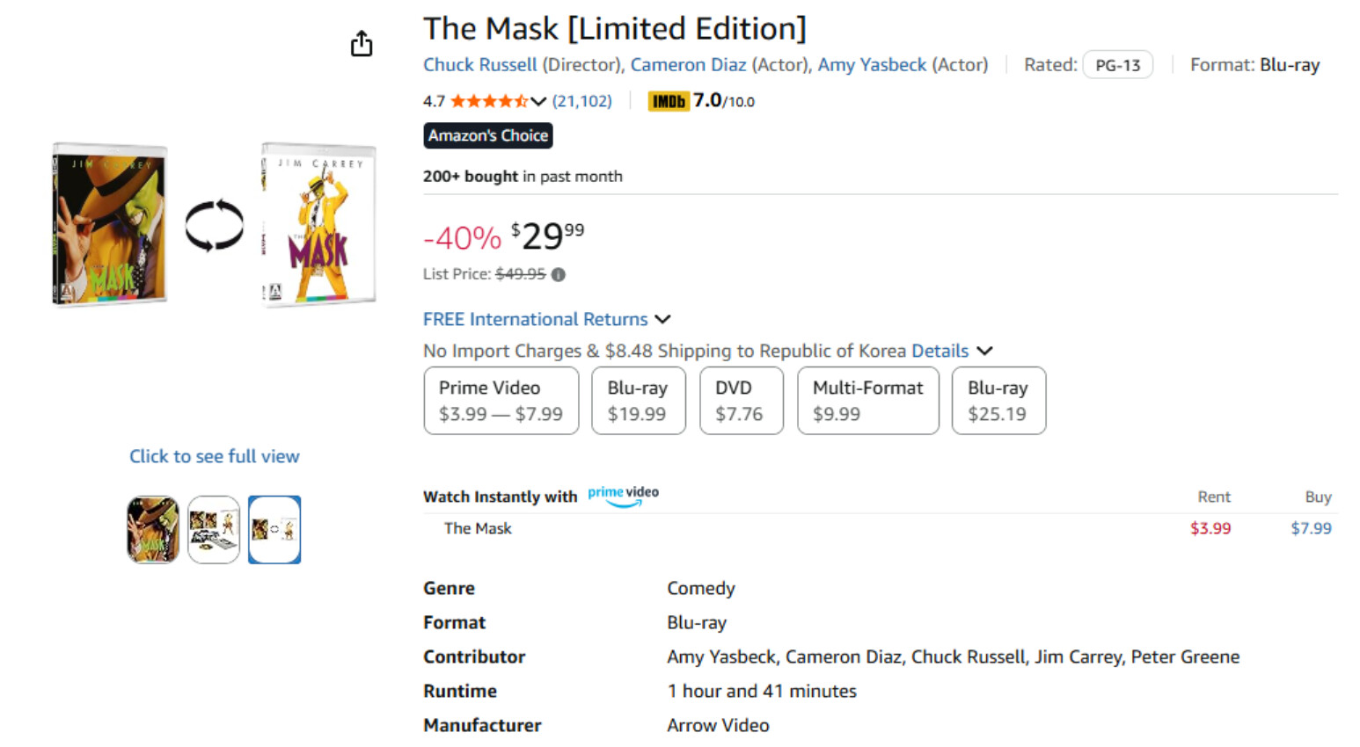The height and width of the screenshot is (747, 1360).
Task: Expand shipping Details chevron
Action: pos(985,351)
